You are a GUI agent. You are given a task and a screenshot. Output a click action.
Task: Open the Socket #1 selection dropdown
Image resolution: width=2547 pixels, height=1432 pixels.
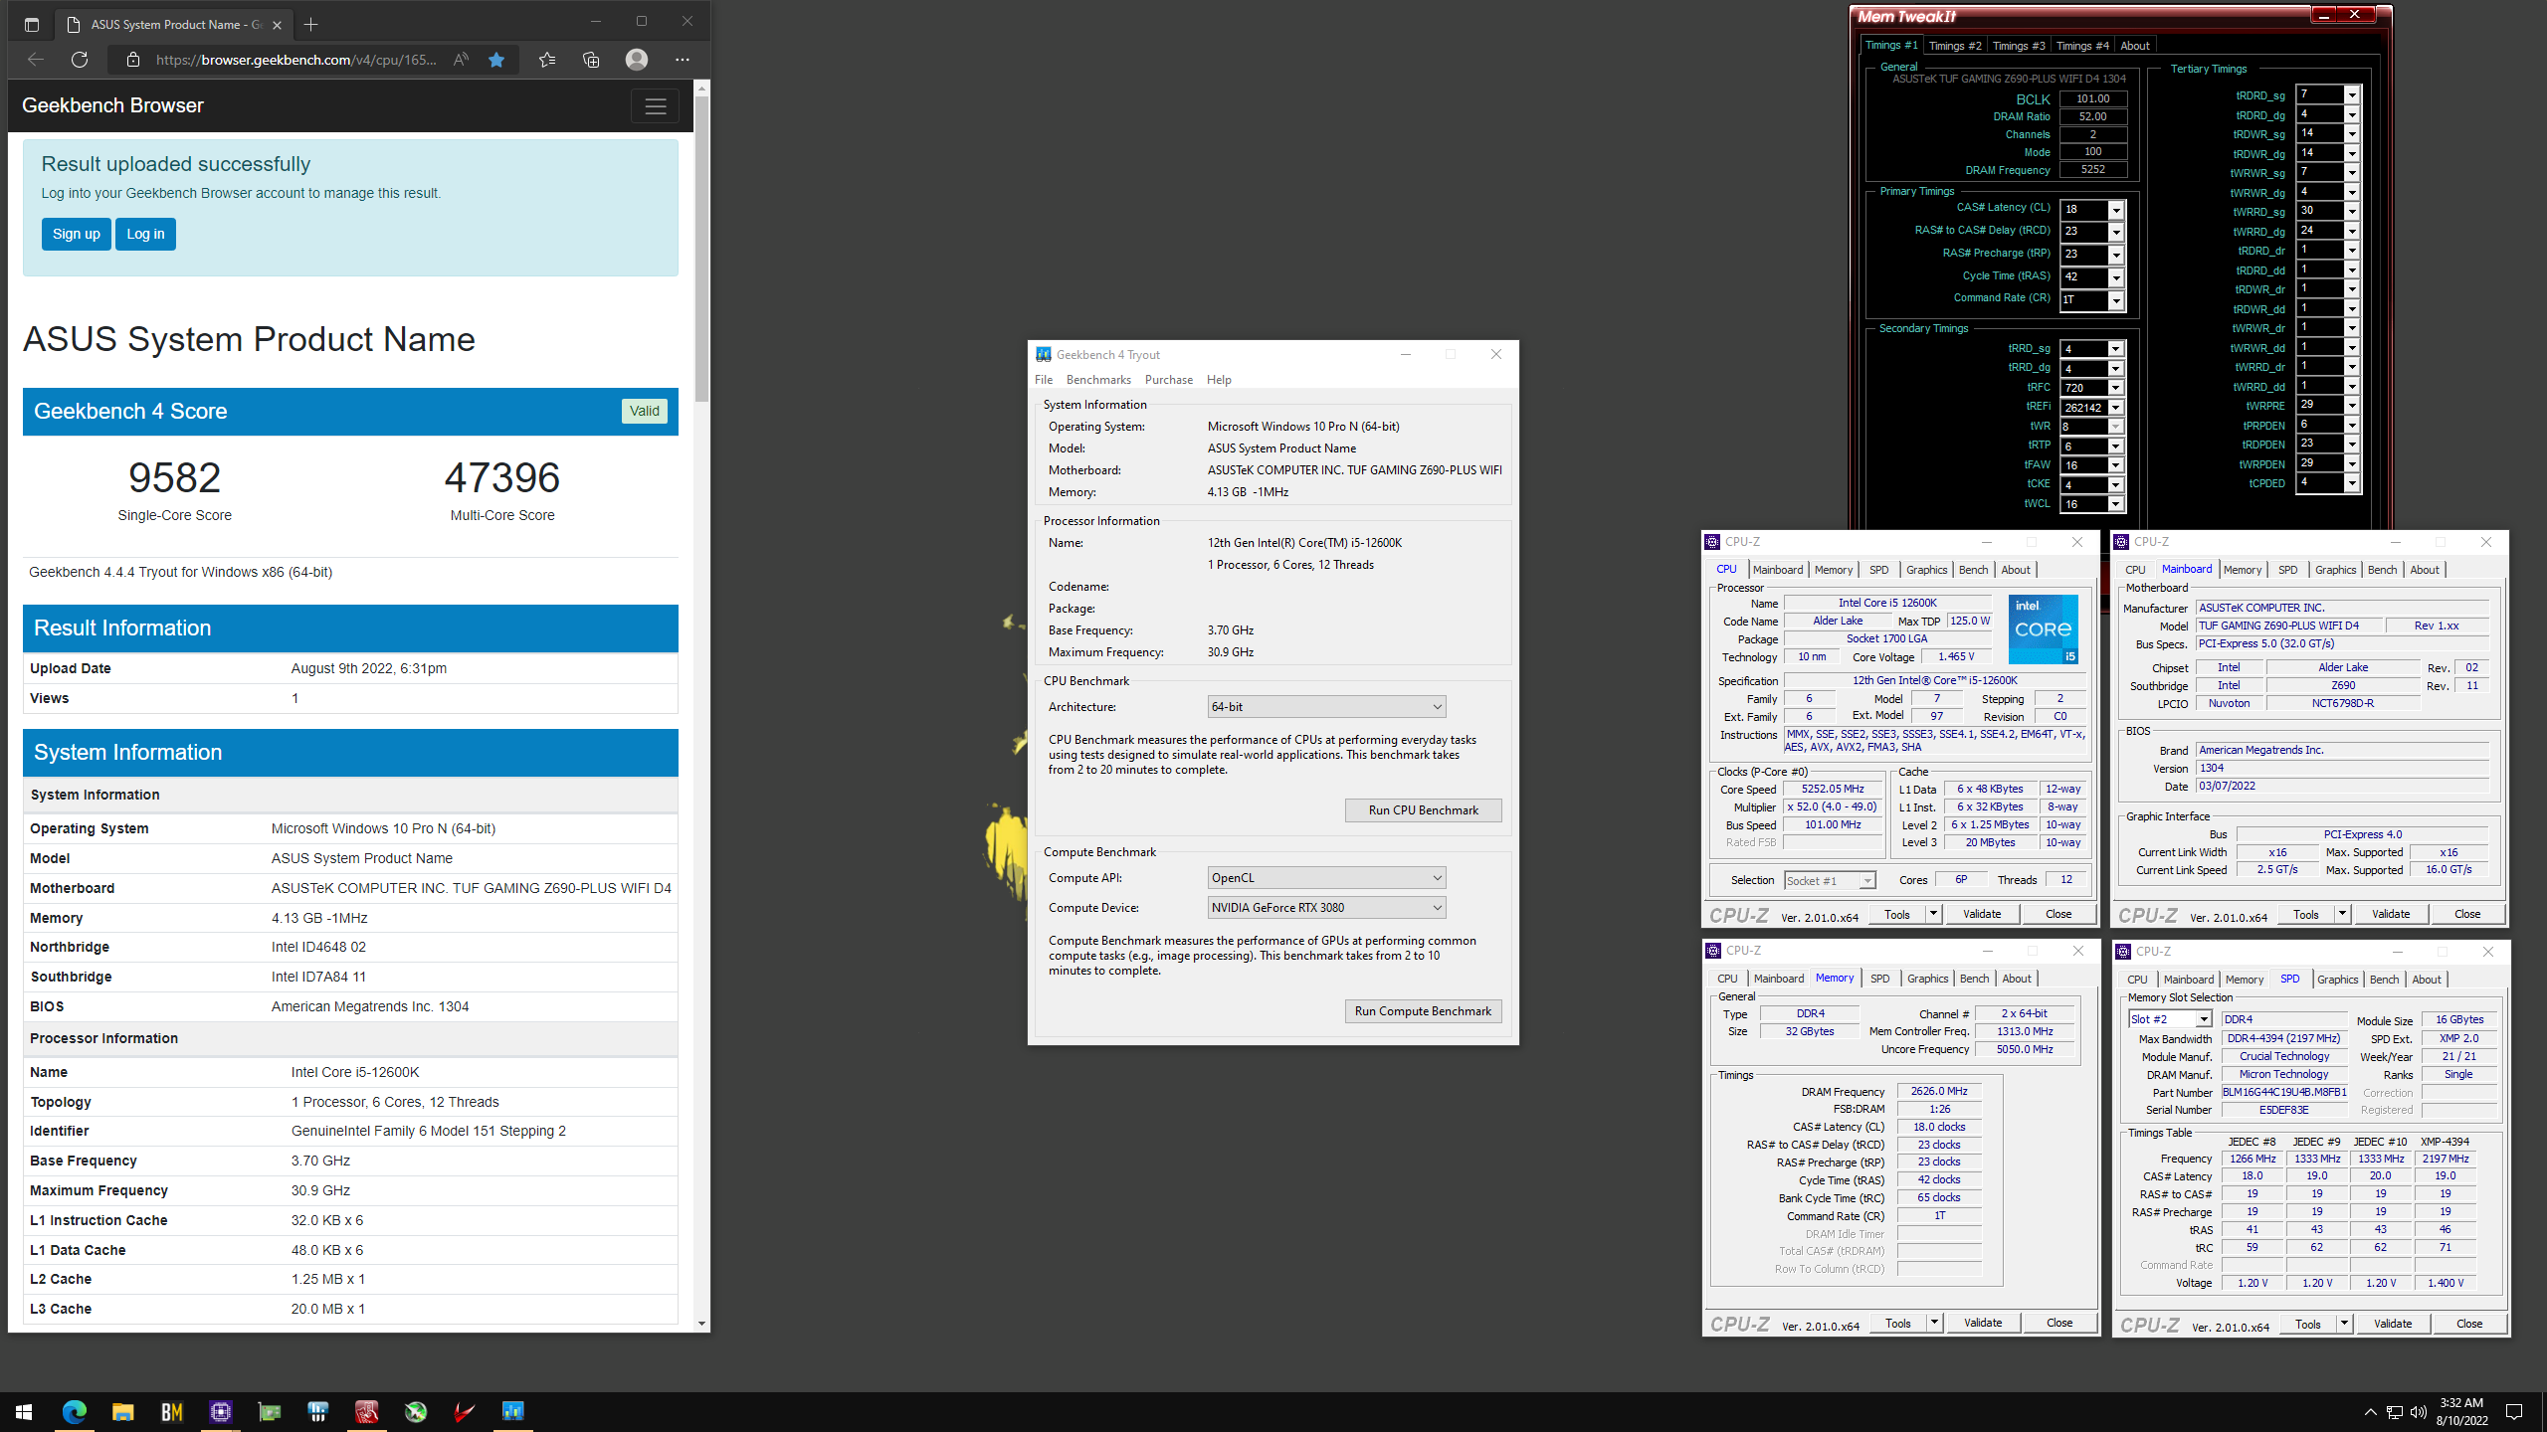(x=1829, y=880)
